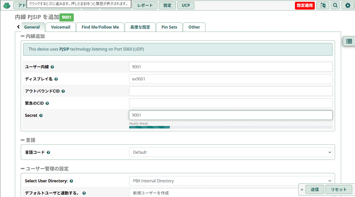This screenshot has width=355, height=197.
Task: Click help icon next to 緊急のCID
Action: [x=47, y=103]
